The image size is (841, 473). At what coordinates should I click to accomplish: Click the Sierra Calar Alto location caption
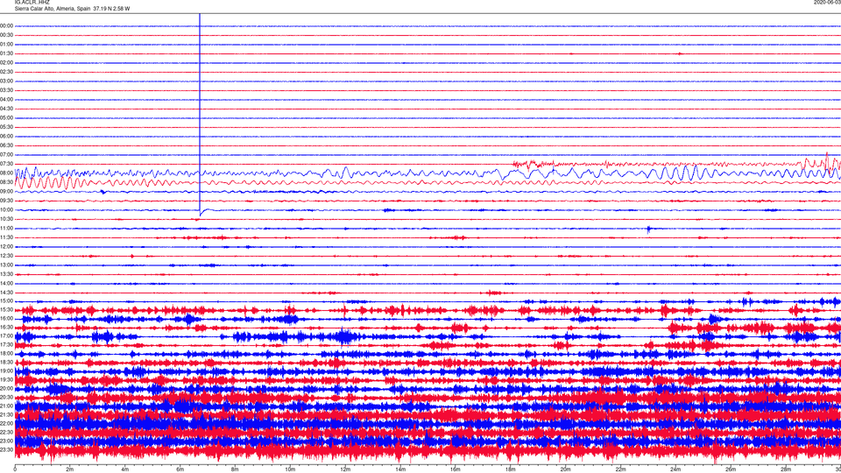(x=72, y=9)
